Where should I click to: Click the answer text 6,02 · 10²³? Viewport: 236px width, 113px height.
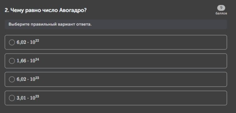click(28, 79)
